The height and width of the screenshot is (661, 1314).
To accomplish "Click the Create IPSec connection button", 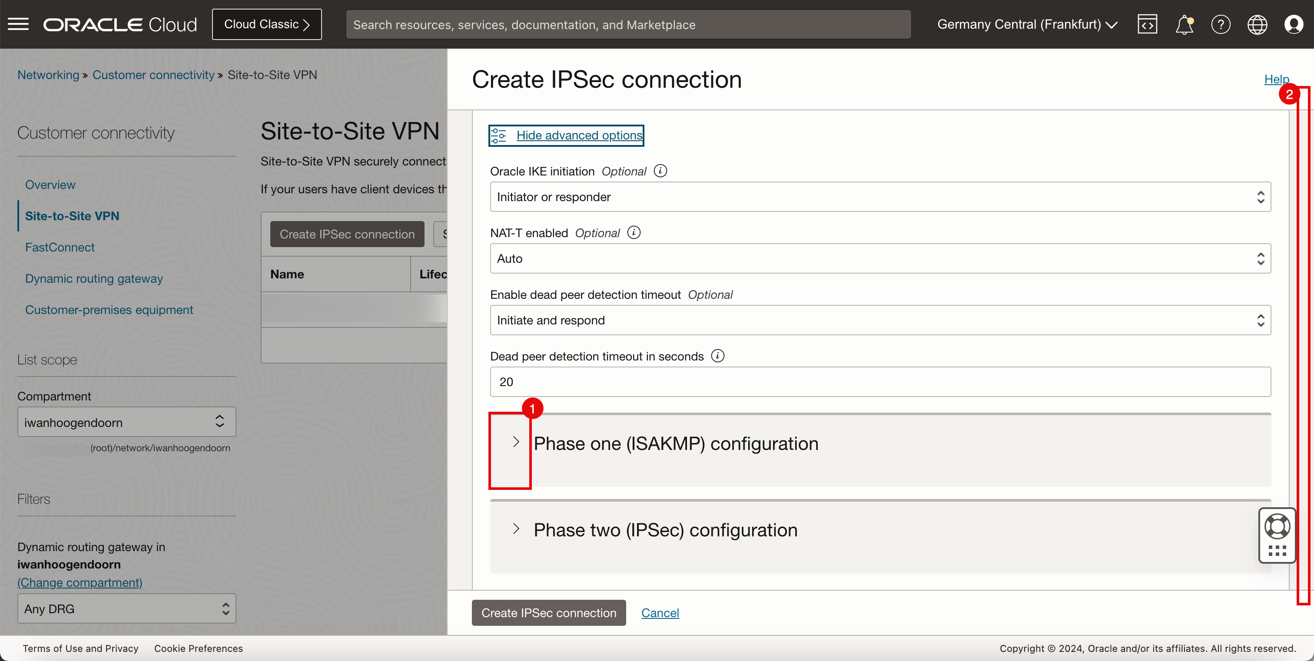I will click(x=548, y=613).
